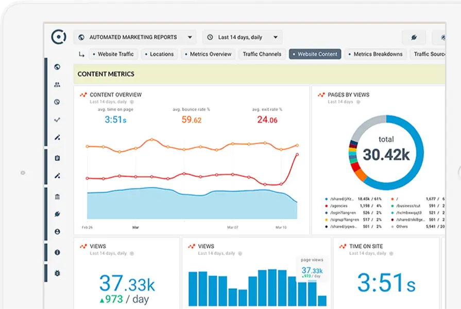Click the avg. time on page value 3:51s

pos(115,120)
